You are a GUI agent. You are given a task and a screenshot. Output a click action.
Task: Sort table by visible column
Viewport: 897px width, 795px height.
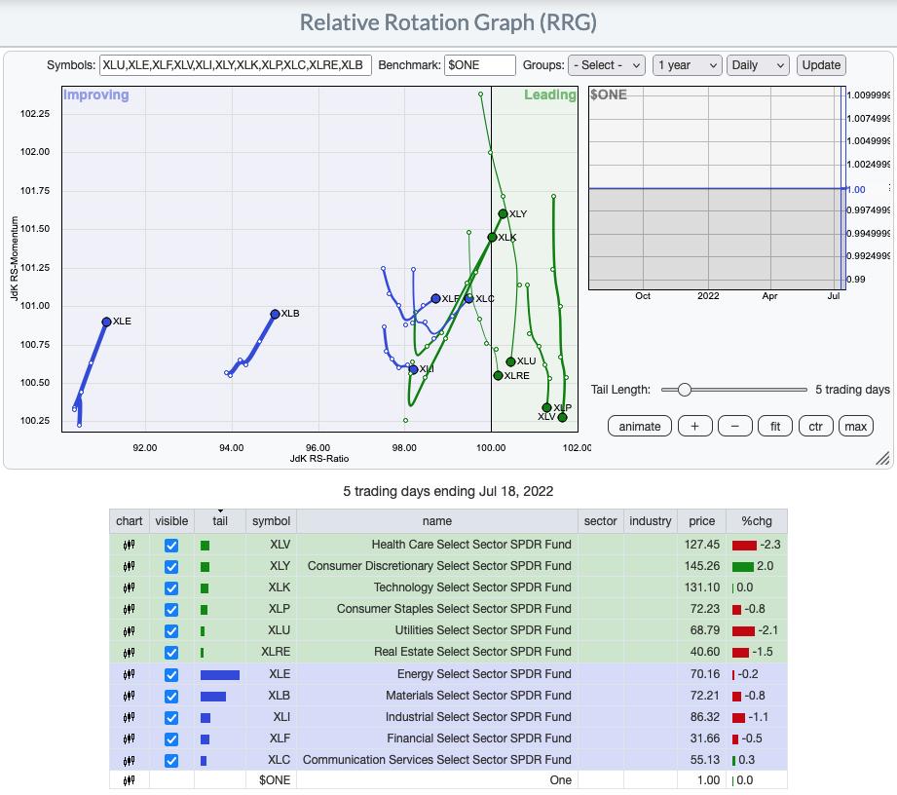click(x=171, y=521)
